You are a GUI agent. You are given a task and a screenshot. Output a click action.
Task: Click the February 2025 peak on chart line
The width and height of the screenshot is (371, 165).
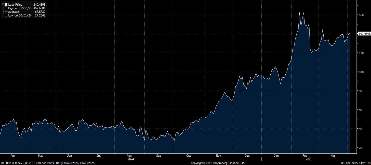299,12
